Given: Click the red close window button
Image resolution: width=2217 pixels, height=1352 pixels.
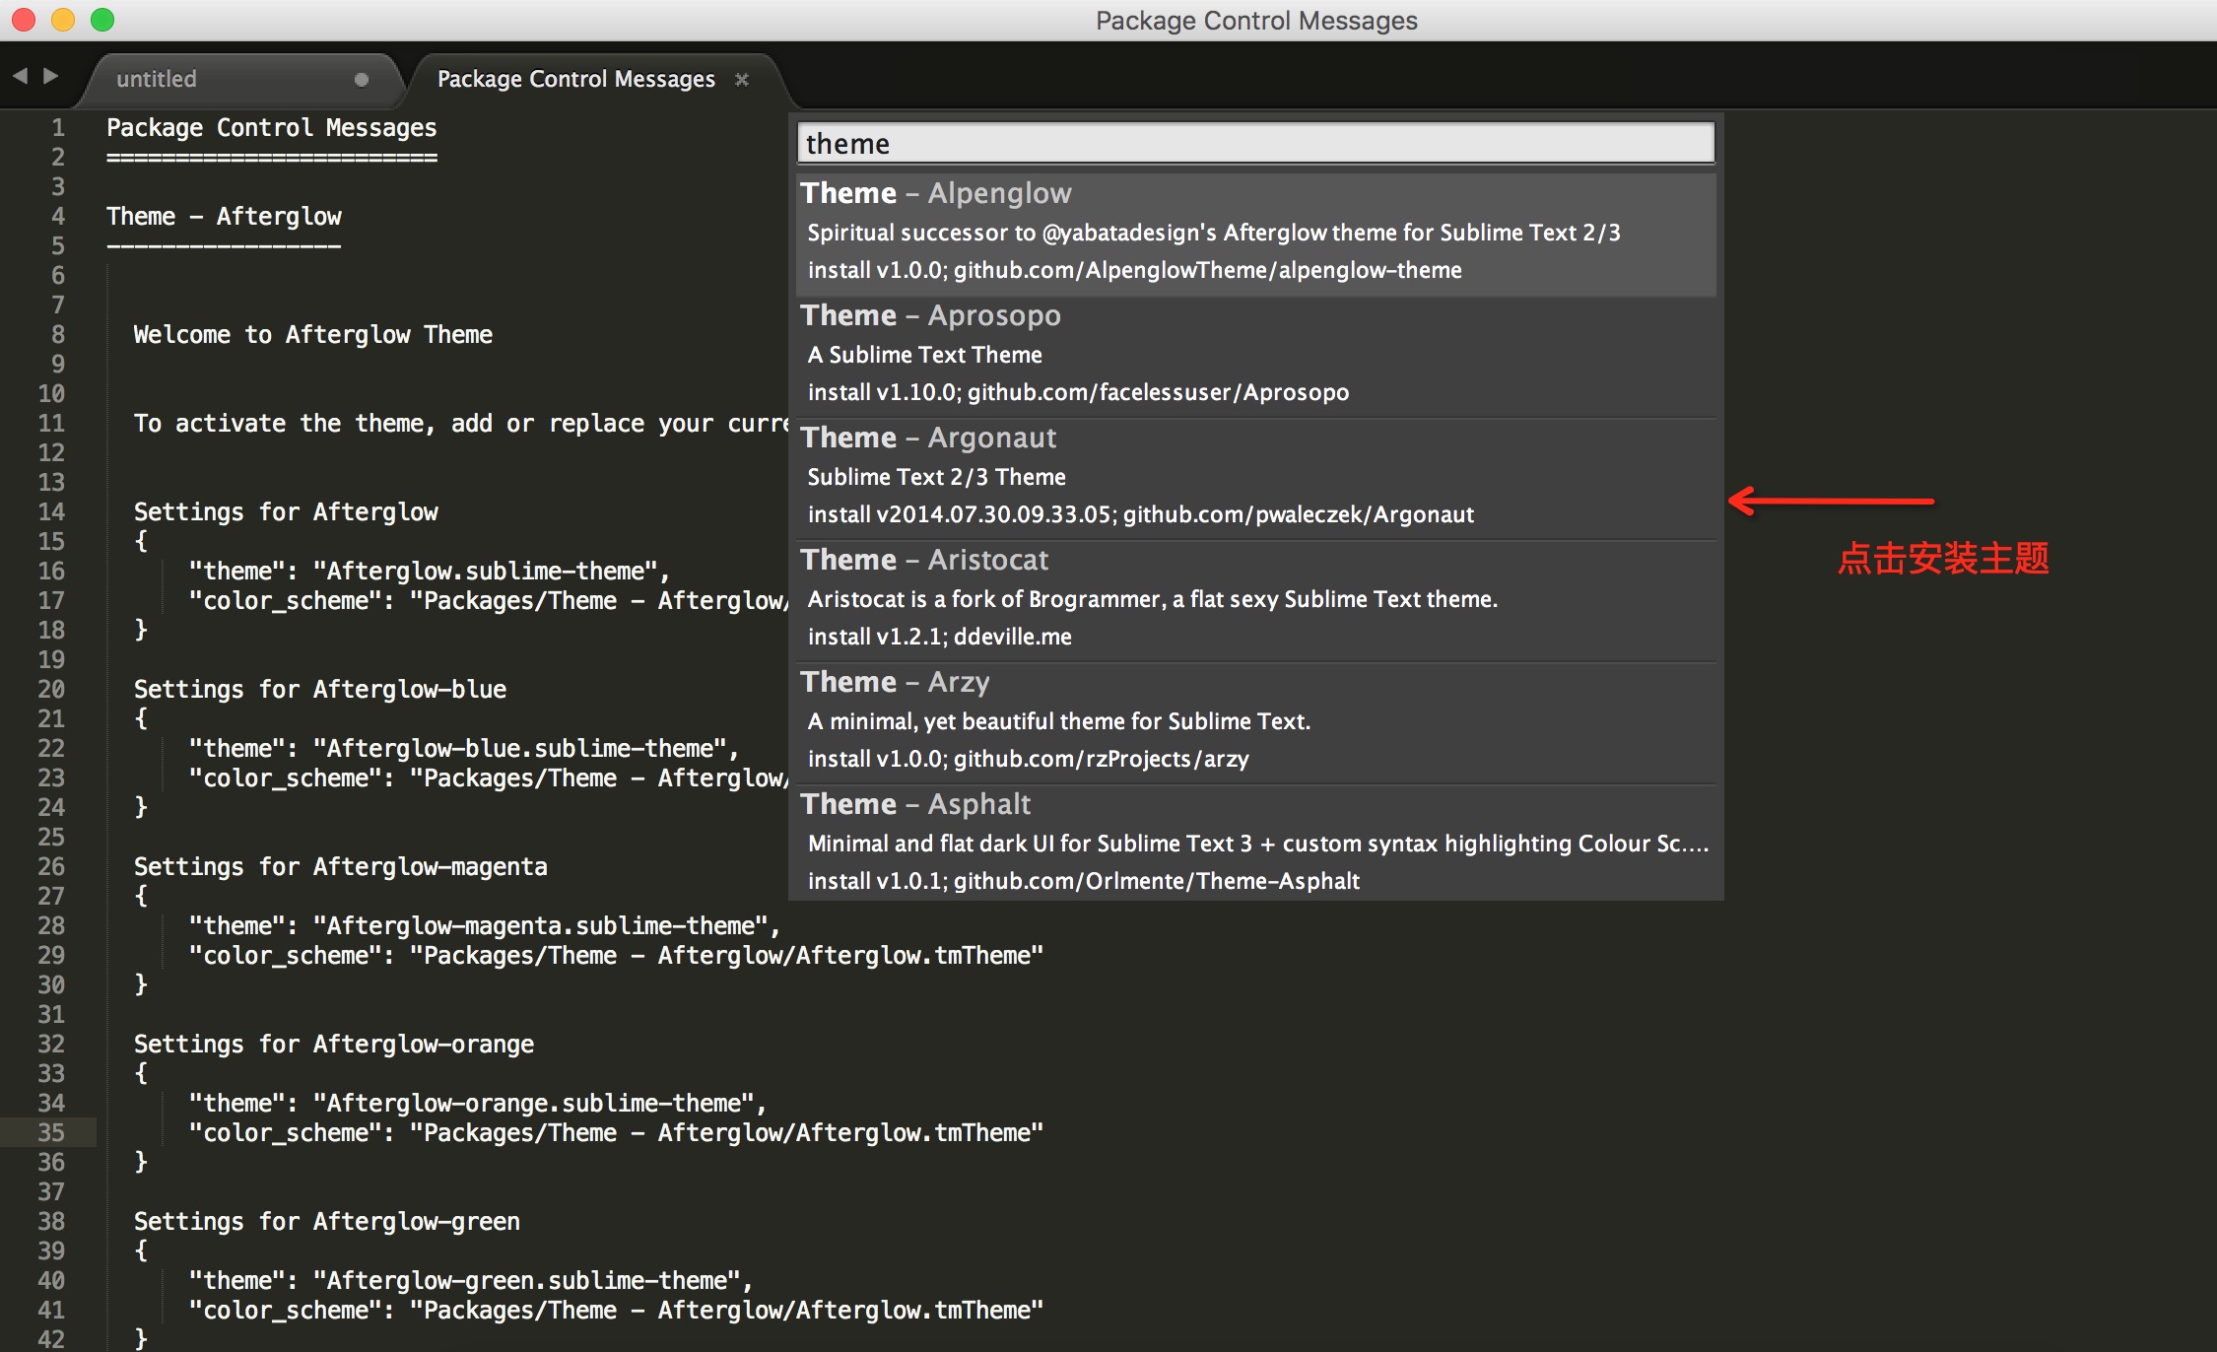Looking at the screenshot, I should 24,20.
